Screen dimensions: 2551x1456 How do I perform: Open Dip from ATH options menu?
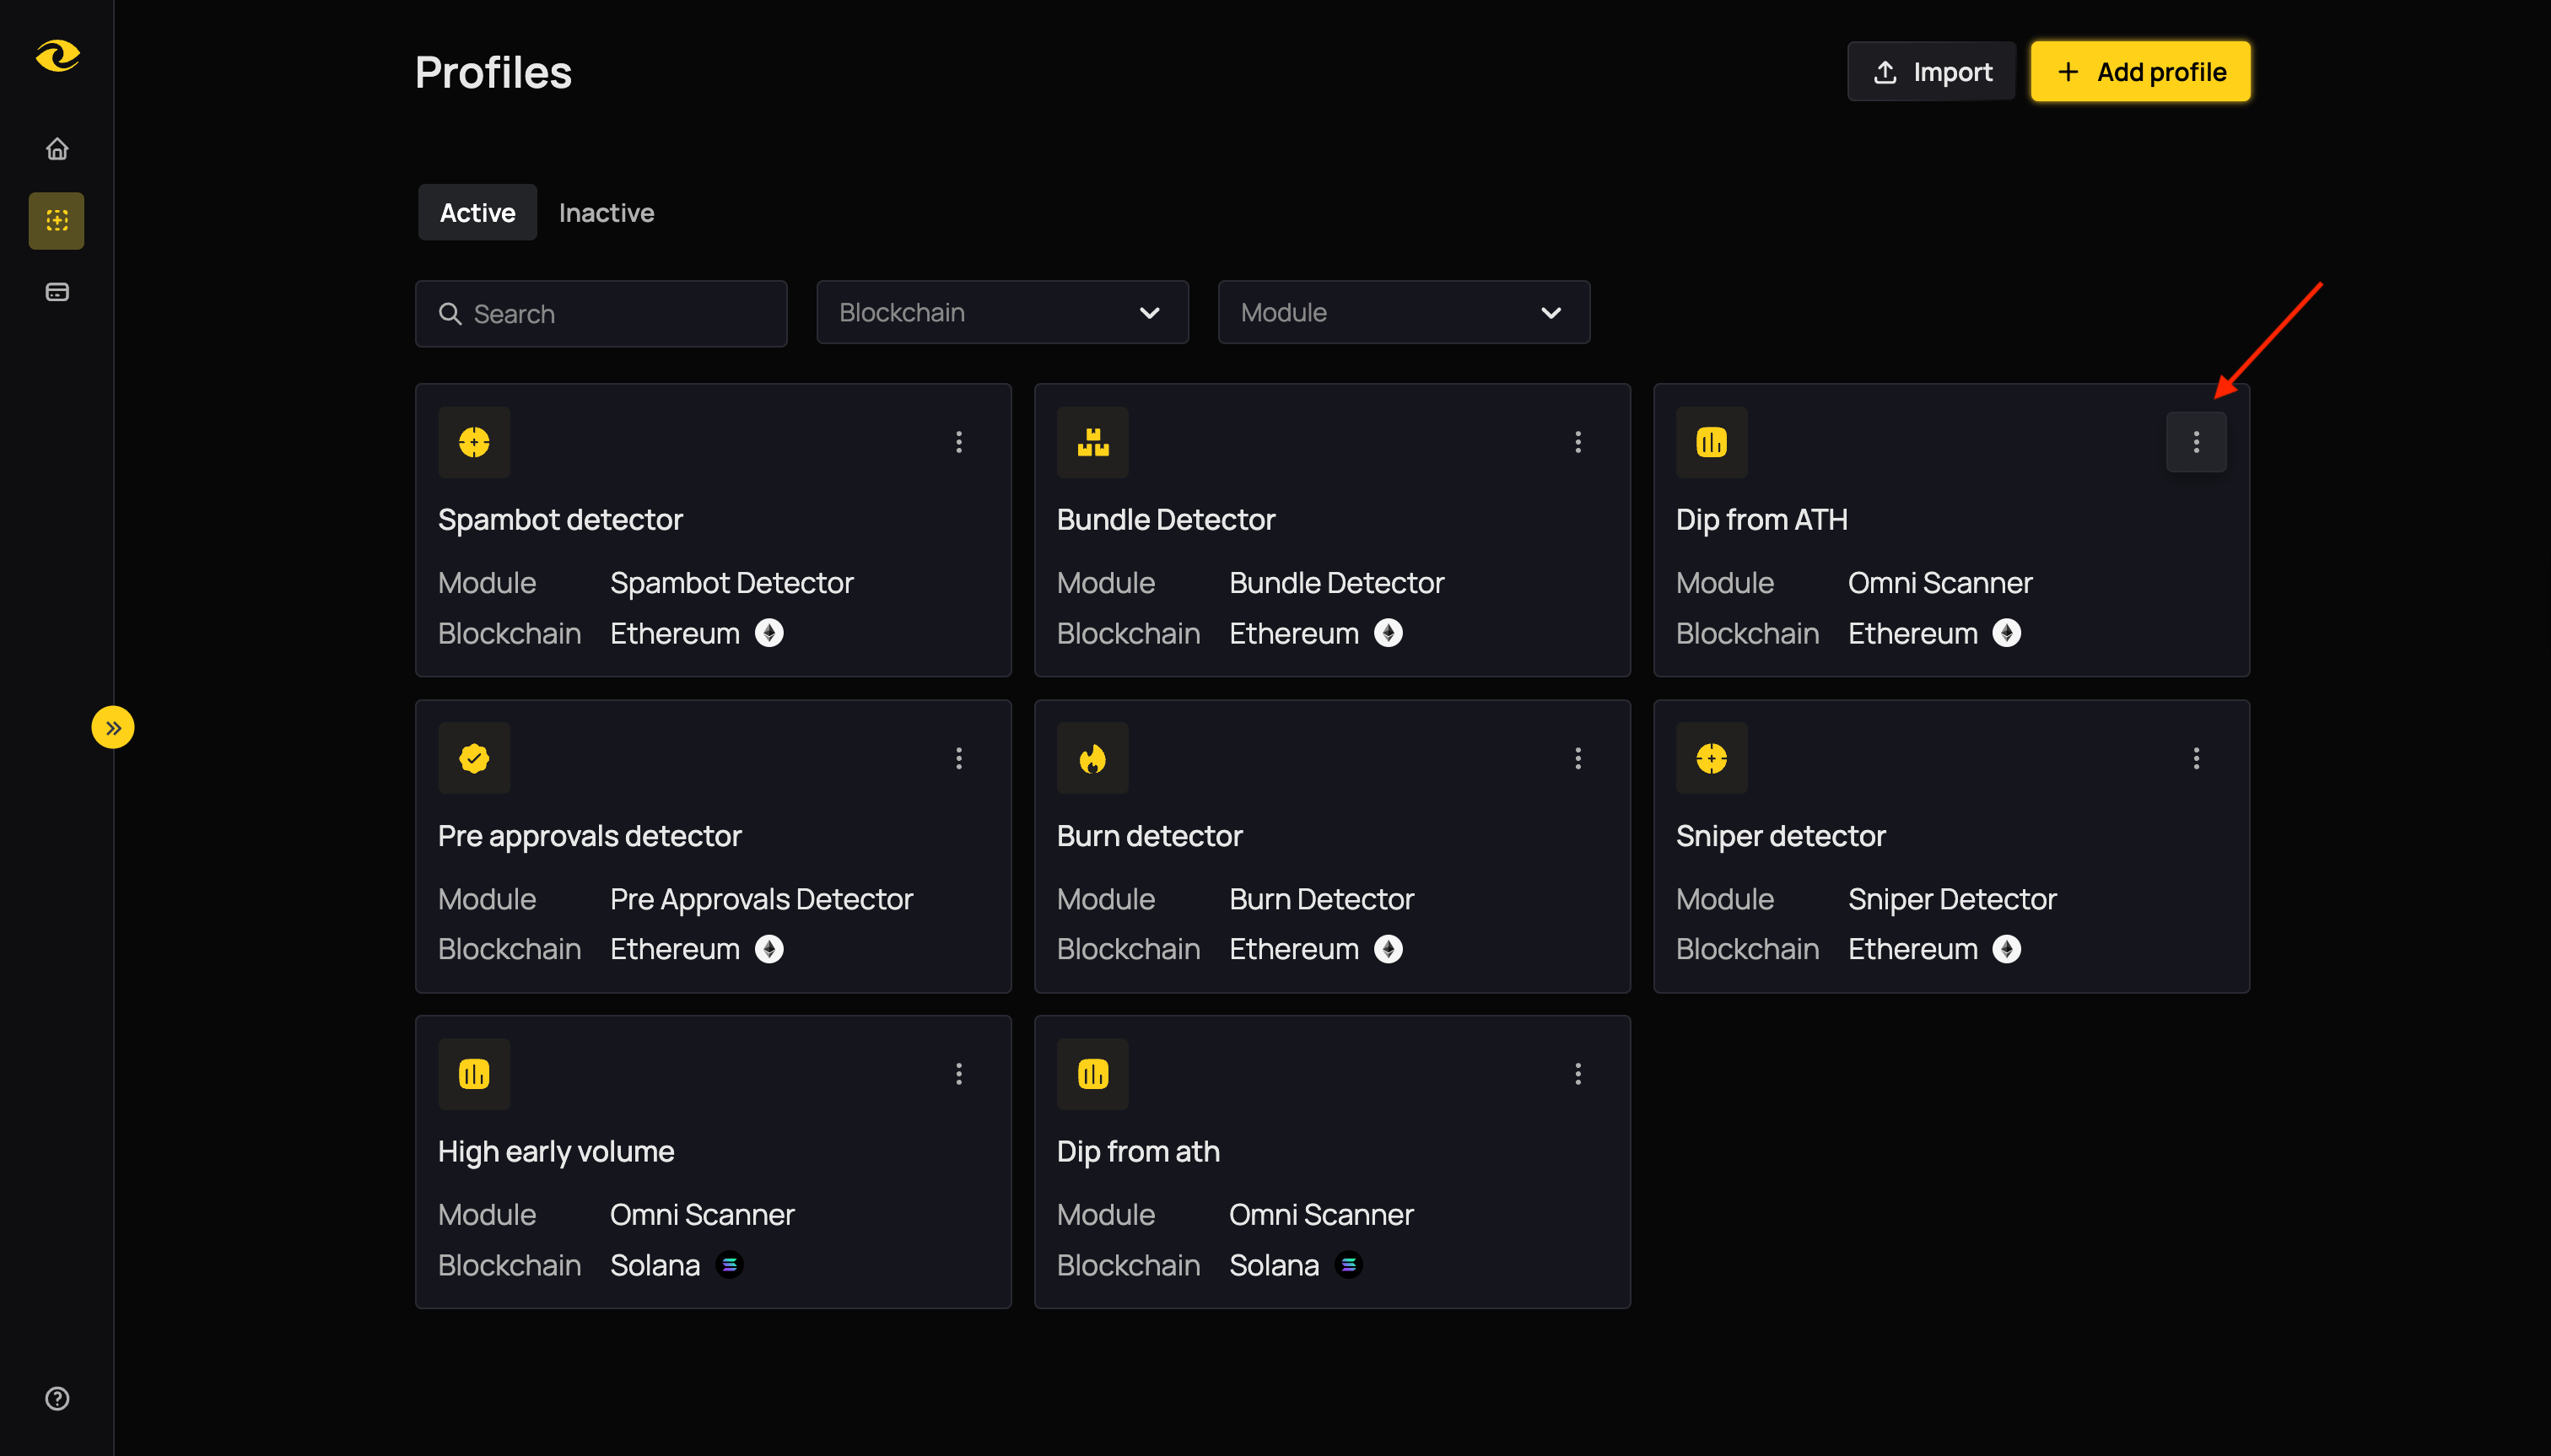point(2195,442)
